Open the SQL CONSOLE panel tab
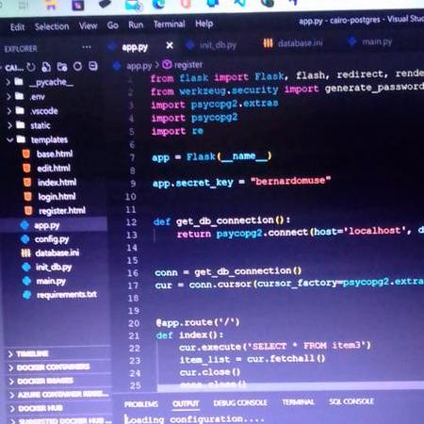This screenshot has width=424, height=424. pos(351,401)
